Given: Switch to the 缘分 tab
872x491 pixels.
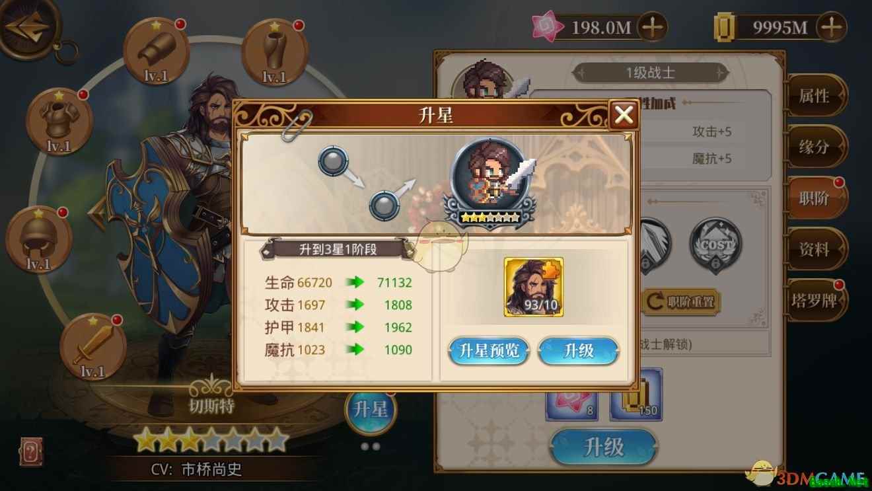Looking at the screenshot, I should pos(815,147).
